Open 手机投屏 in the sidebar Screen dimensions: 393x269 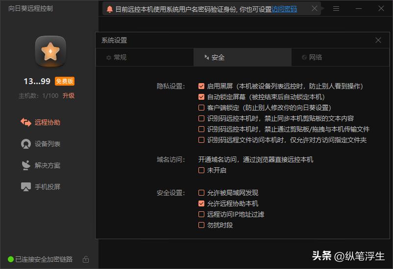click(x=40, y=187)
